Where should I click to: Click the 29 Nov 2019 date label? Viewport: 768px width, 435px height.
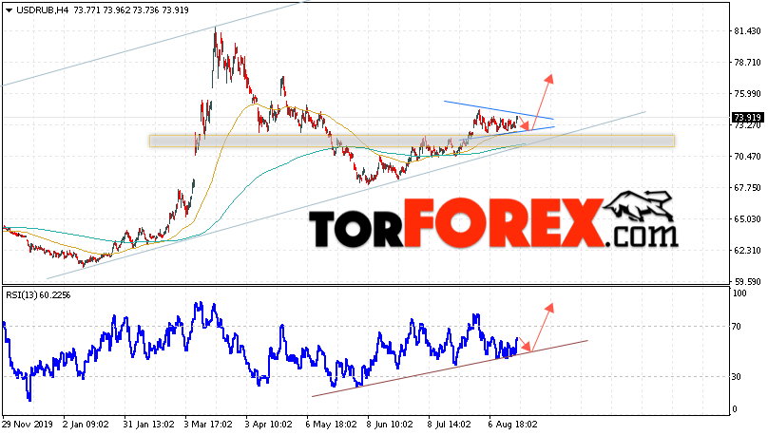(x=29, y=425)
